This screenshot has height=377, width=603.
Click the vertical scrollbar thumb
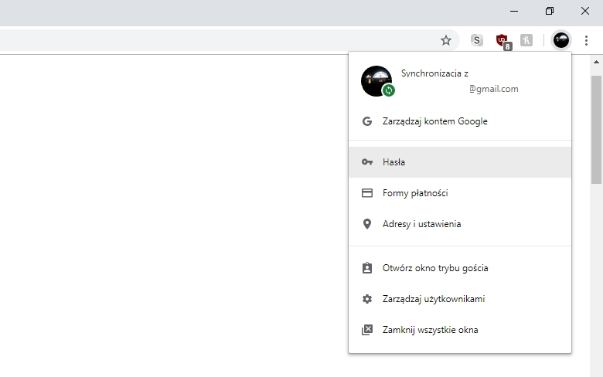[596, 127]
